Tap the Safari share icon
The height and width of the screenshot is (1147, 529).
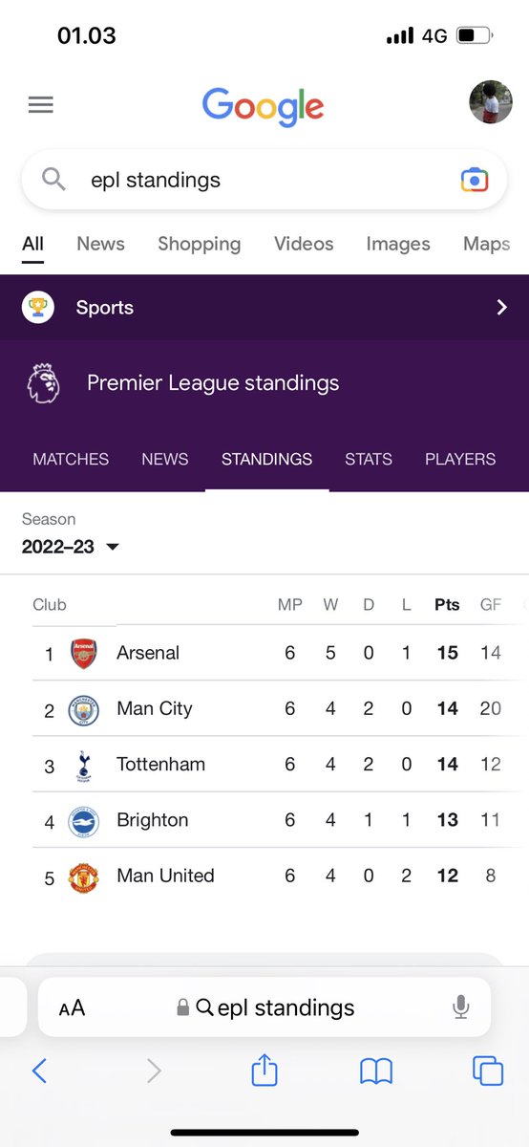(x=264, y=1070)
